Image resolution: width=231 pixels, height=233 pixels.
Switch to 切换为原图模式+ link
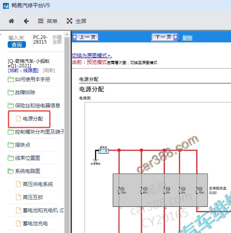(x=92, y=55)
